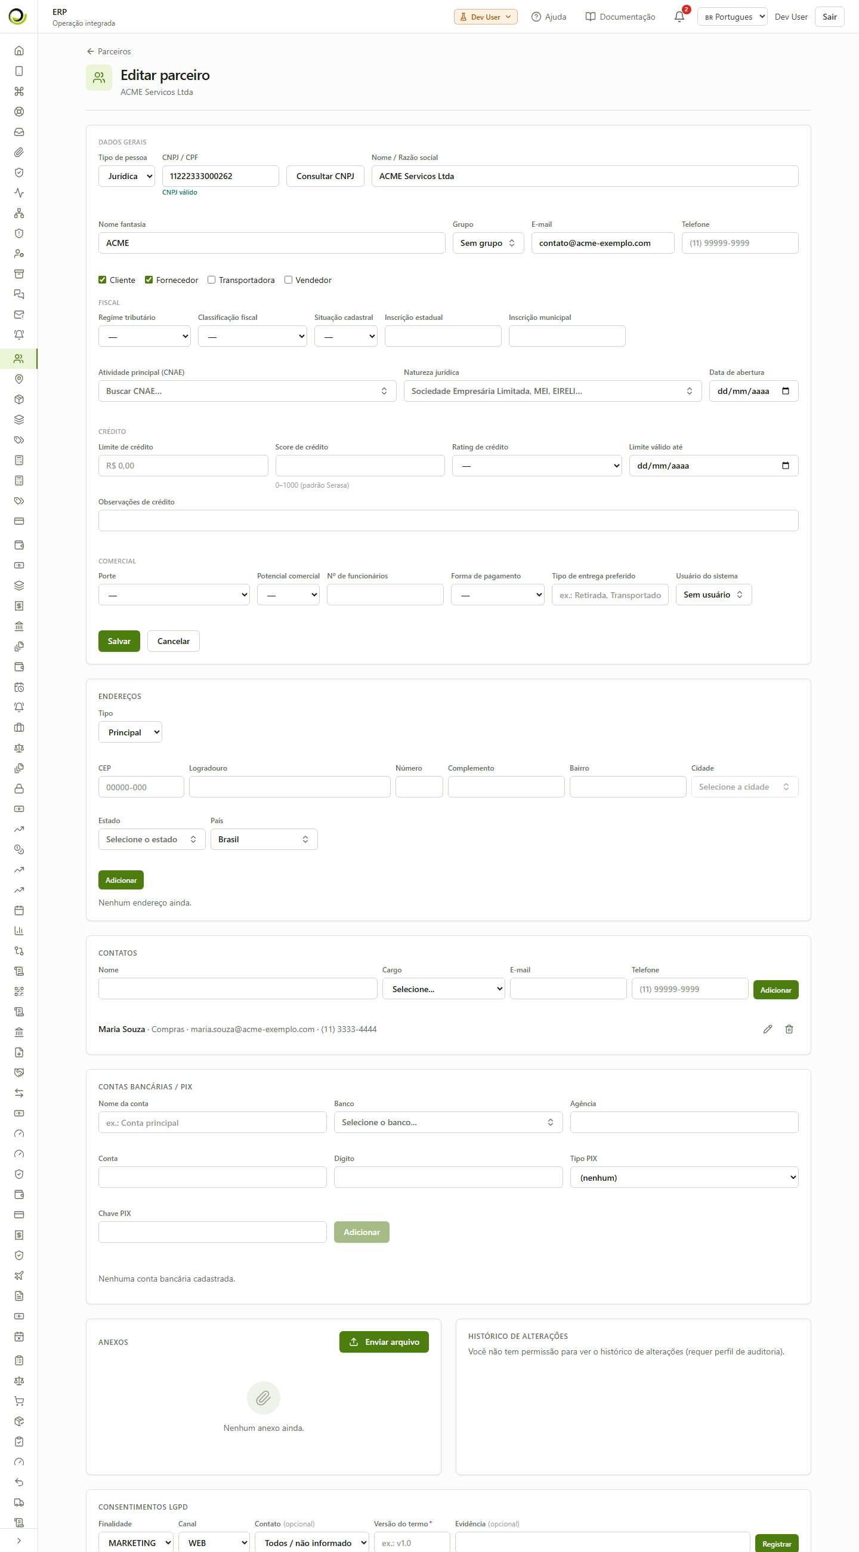Click the Cancelar button
The height and width of the screenshot is (1552, 859).
(174, 641)
